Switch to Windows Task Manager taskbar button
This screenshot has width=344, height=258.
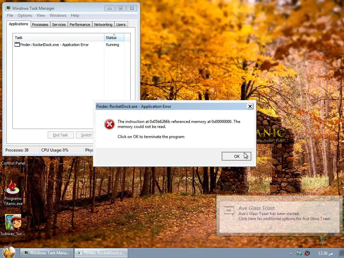coord(46,253)
